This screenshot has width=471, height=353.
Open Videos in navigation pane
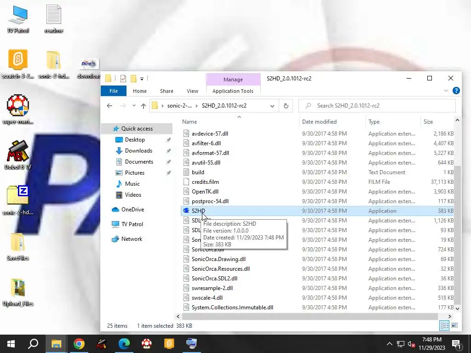click(x=133, y=195)
